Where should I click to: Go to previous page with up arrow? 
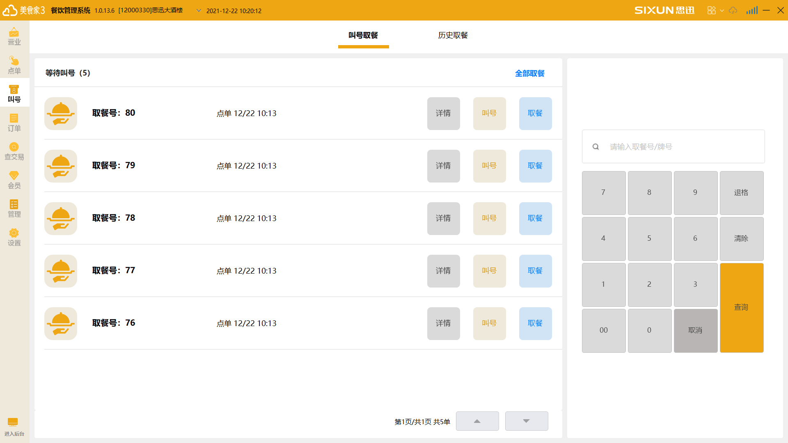(477, 421)
